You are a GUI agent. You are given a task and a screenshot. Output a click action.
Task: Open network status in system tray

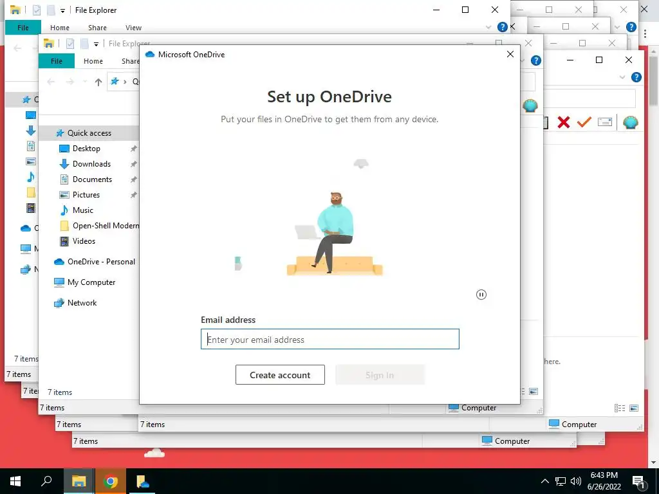click(561, 481)
